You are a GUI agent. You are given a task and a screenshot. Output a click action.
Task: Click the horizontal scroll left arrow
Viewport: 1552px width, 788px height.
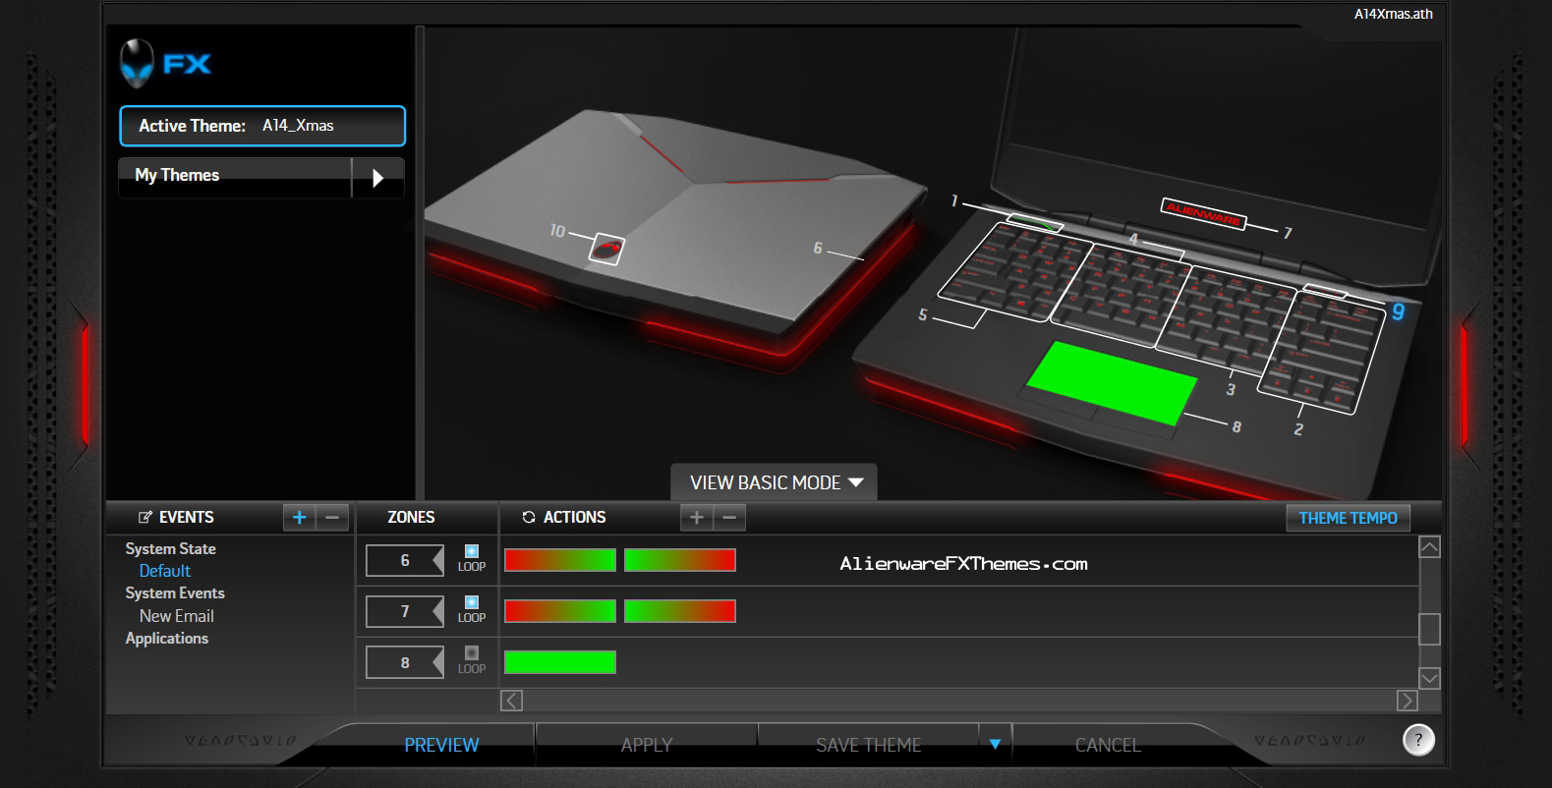pyautogui.click(x=511, y=701)
